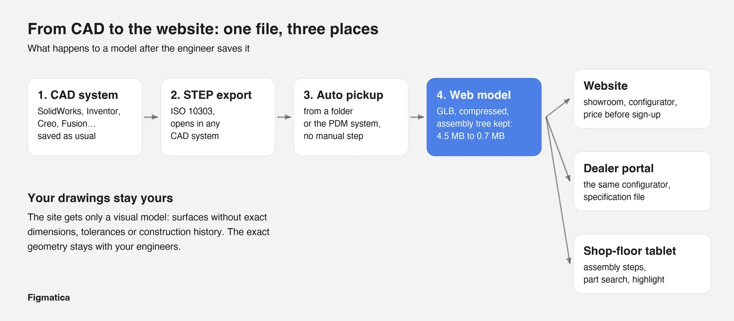Click the line "geometry stays with your engineers."

click(104, 247)
